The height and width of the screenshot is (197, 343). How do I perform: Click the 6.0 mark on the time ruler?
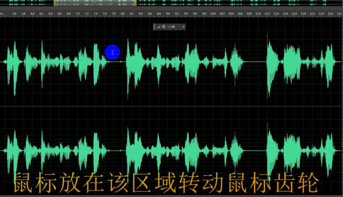pyautogui.click(x=32, y=13)
